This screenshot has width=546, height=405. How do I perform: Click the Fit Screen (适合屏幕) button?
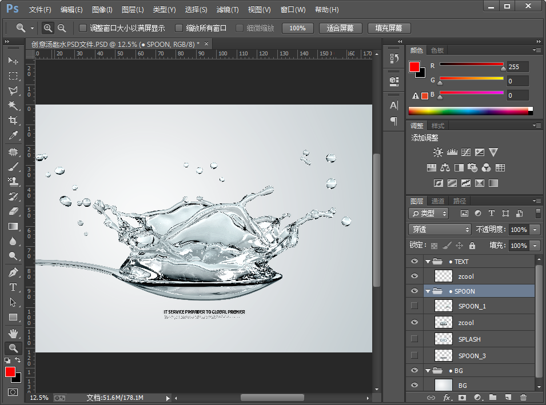click(x=340, y=28)
